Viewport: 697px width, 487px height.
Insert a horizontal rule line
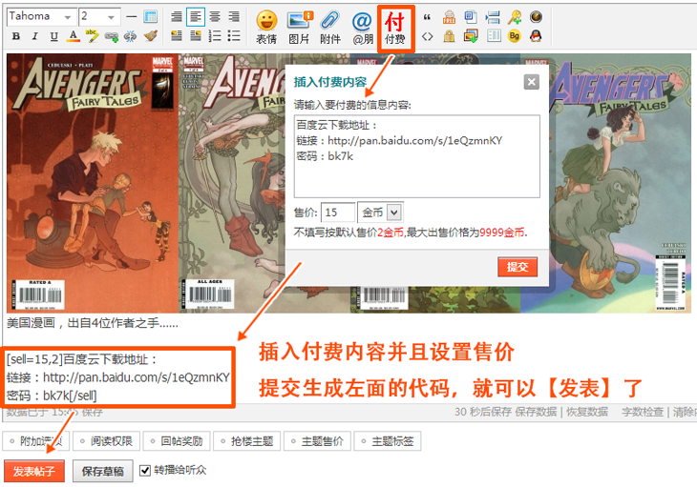pos(132,17)
